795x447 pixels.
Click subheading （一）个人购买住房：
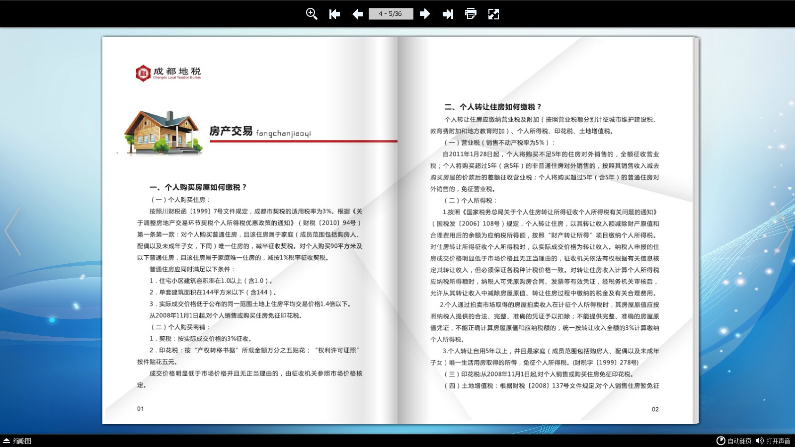pyautogui.click(x=180, y=200)
